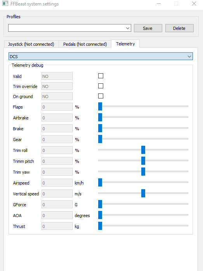
Task: Close the FFBeast system settings window
Action: (194, 3)
